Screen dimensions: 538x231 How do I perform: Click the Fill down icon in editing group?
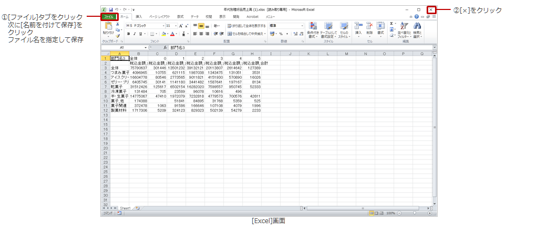click(391, 29)
